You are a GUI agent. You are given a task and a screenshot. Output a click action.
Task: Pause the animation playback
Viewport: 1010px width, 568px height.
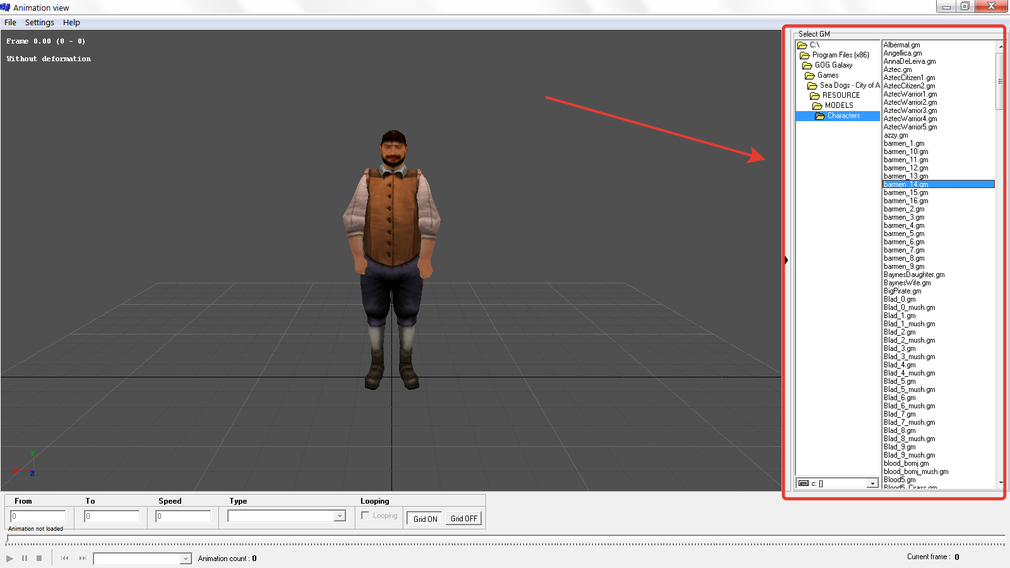[25, 559]
